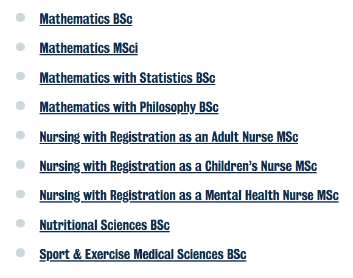This screenshot has height=278, width=353.
Task: Click bullet beside Sport & Exercise Medical Sciences
Action: [x=21, y=253]
